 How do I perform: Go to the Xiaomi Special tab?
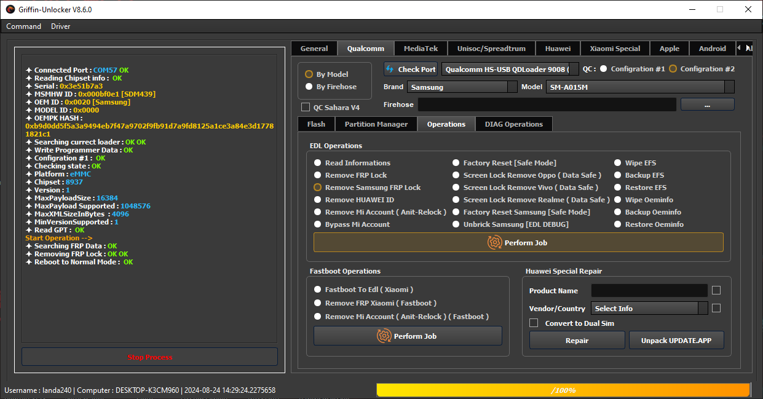click(615, 49)
